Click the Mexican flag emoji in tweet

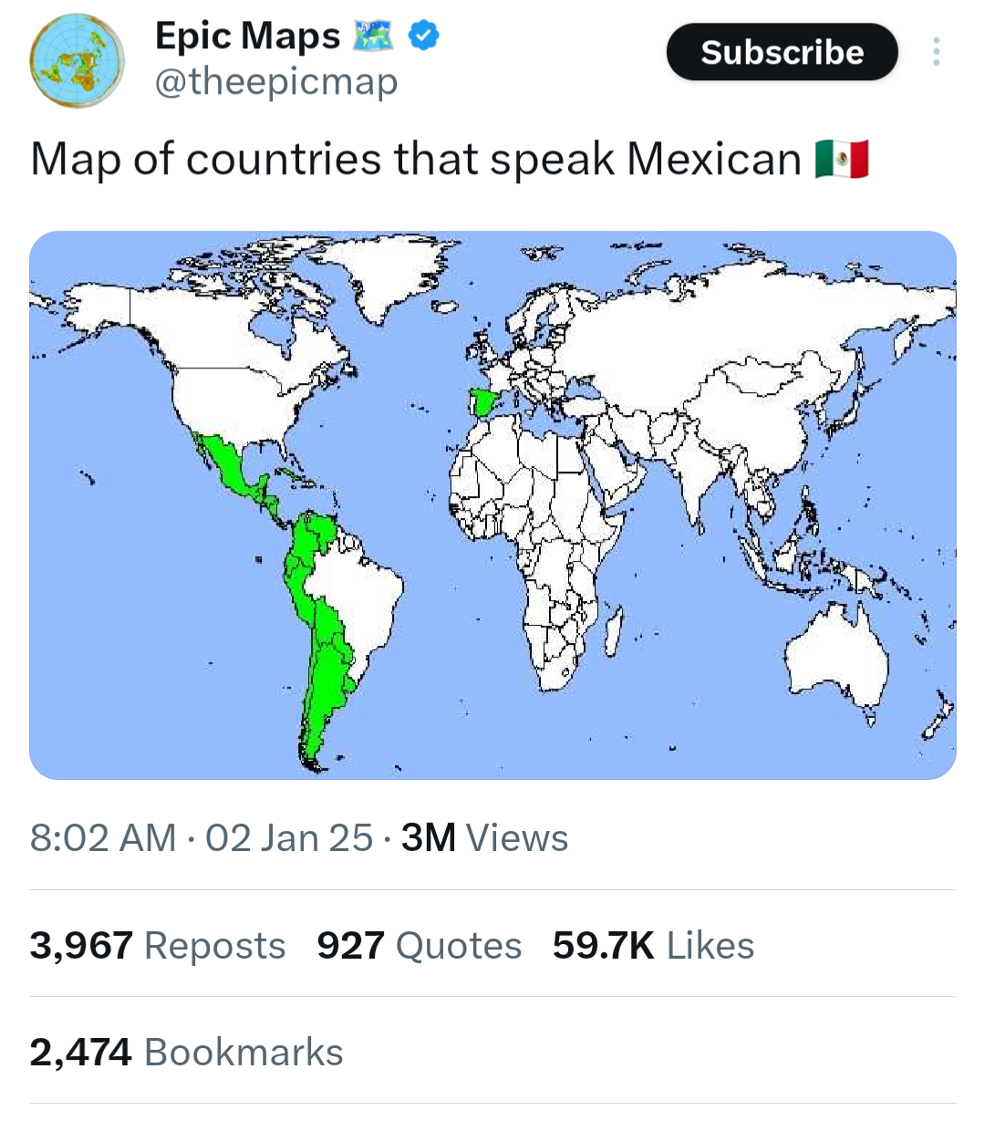click(842, 160)
